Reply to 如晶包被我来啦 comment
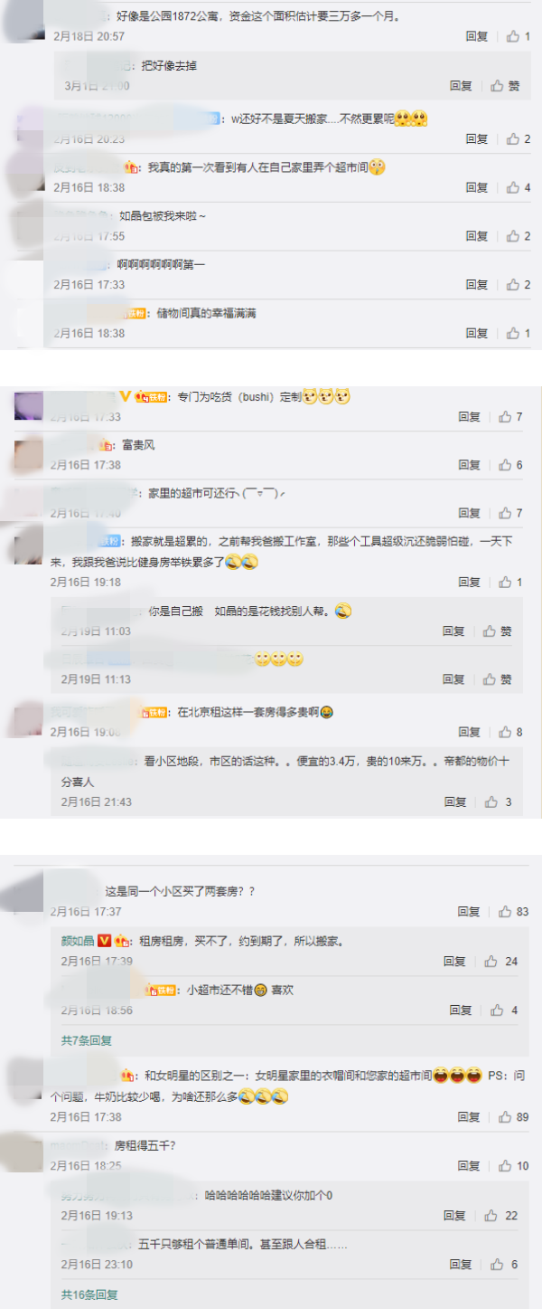 point(477,236)
